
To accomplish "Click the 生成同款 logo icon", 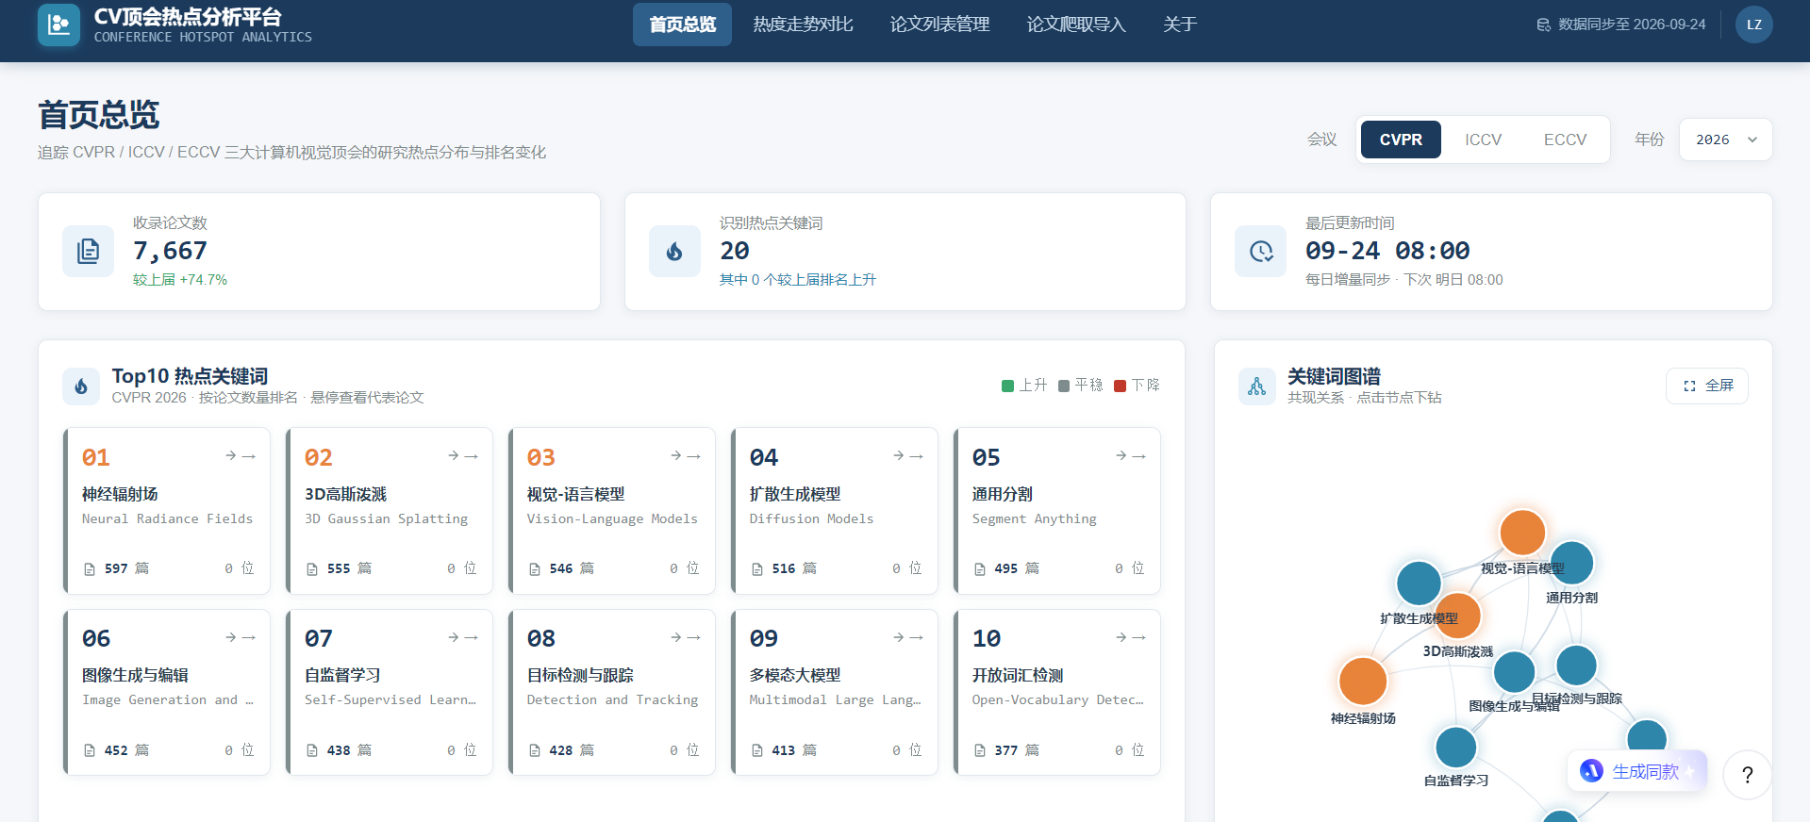I will coord(1592,771).
